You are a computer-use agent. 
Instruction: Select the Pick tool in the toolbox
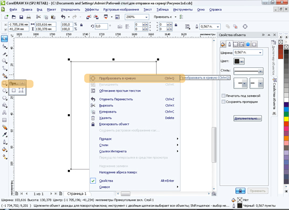click(5, 38)
